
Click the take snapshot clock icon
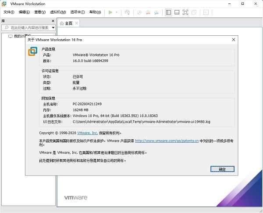(x=139, y=12)
